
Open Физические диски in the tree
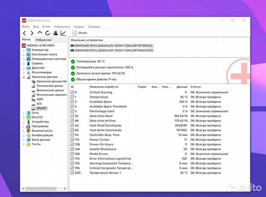48,90
